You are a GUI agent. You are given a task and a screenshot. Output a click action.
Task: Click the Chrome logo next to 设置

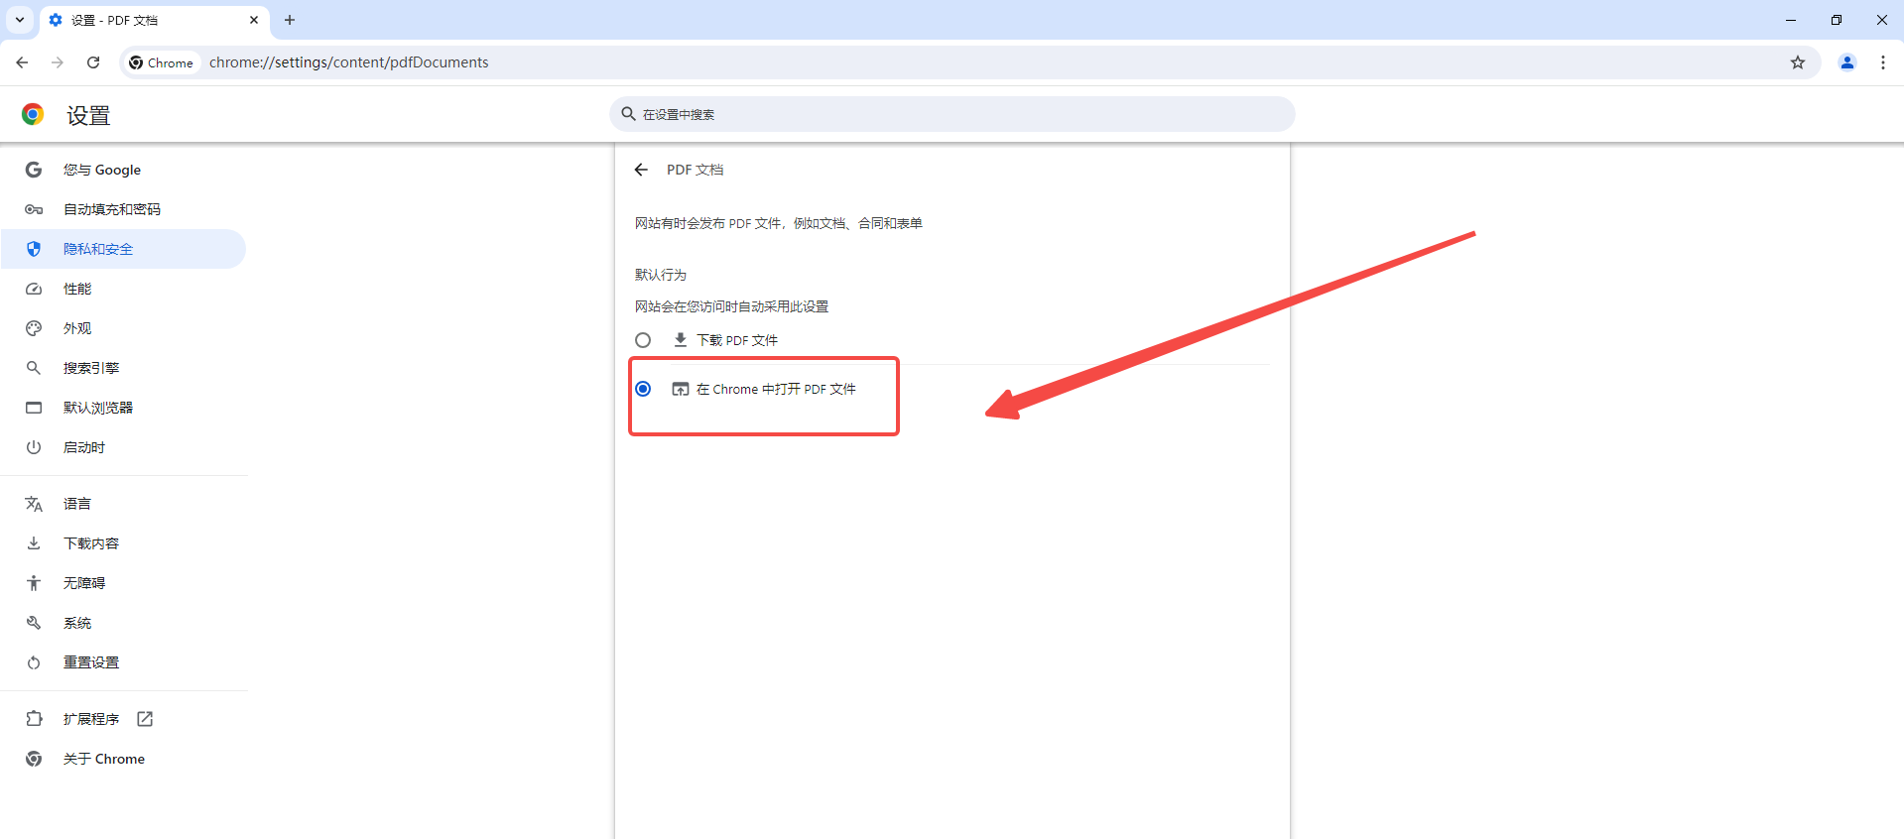click(x=33, y=114)
